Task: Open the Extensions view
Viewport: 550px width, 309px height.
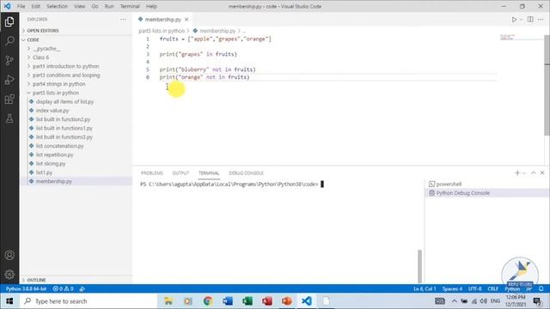Action: [x=9, y=100]
